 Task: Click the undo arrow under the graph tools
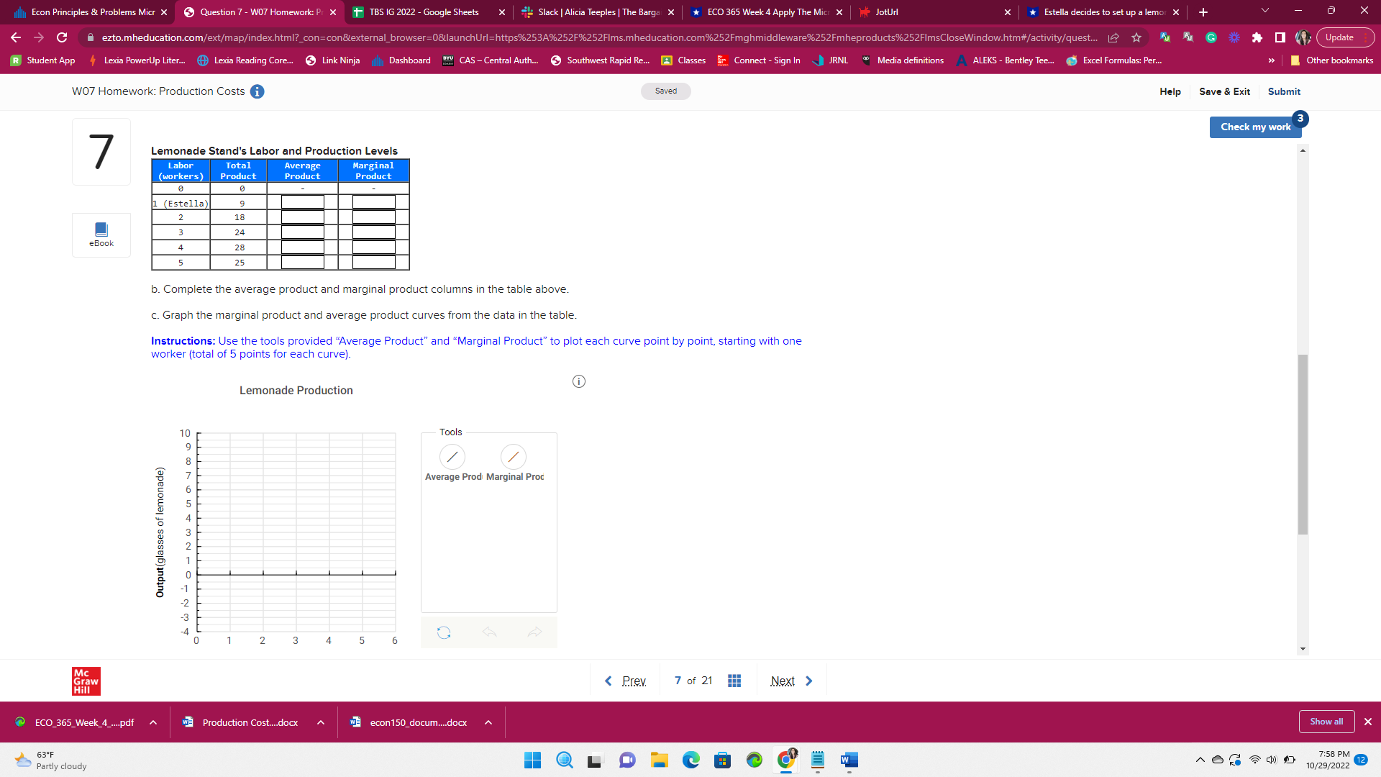coord(490,632)
